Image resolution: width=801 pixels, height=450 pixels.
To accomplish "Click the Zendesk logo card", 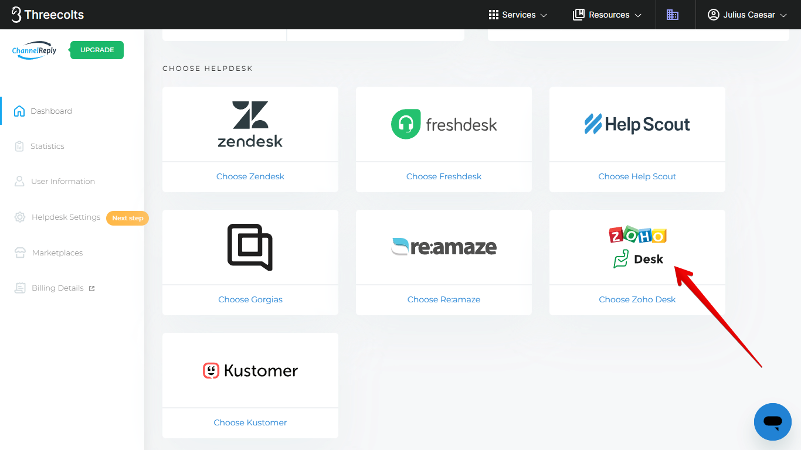I will coord(250,124).
